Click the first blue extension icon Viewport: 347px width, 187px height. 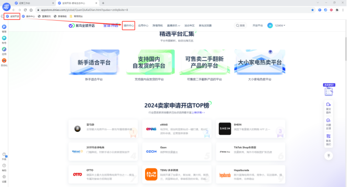[x=320, y=10]
